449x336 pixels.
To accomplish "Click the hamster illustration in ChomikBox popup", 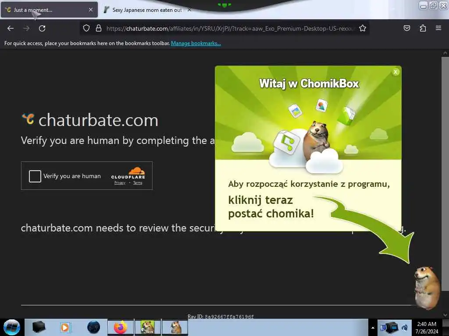I will tap(317, 140).
